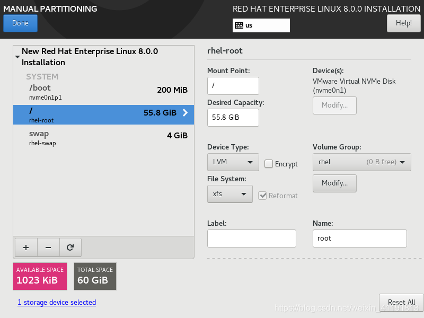Click the empty Label input field
The width and height of the screenshot is (424, 318).
pos(251,238)
